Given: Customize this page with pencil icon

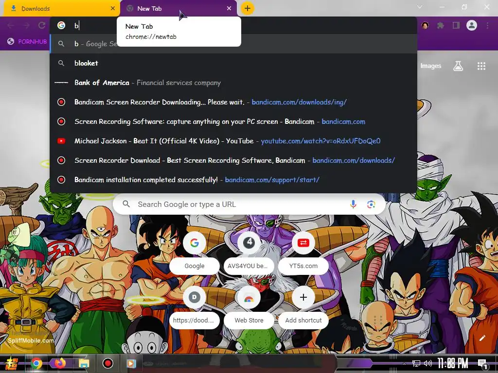Looking at the screenshot, I should click(482, 338).
